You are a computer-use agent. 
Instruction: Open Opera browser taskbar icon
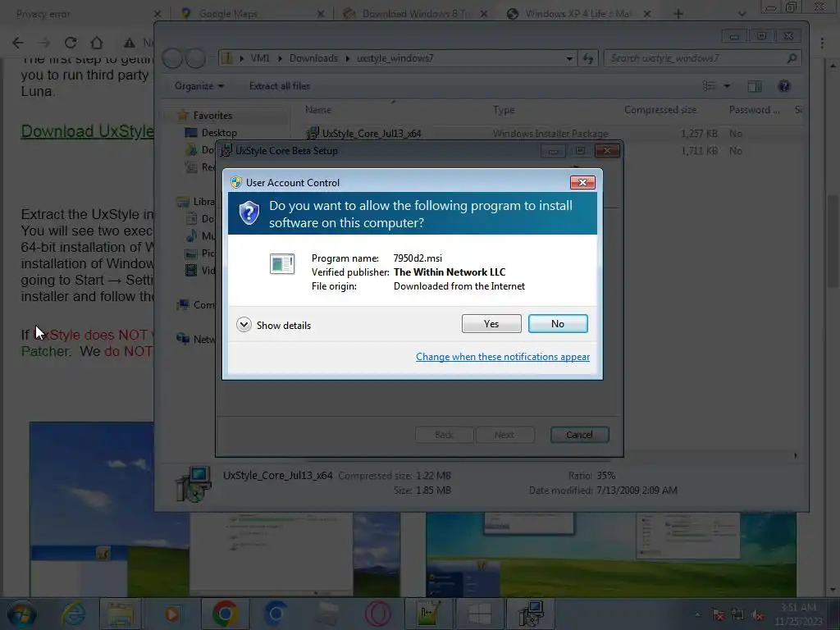(378, 614)
